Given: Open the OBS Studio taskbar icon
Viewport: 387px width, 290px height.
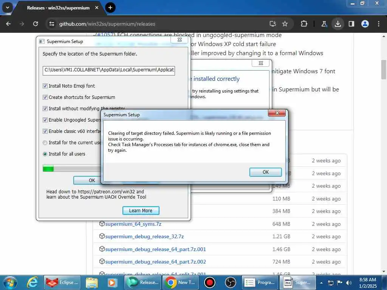Looking at the screenshot, I should (231, 282).
